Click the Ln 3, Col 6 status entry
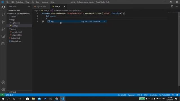180x101 pixels. 122,95
